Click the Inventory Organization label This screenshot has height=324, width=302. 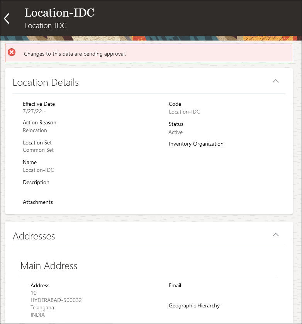point(196,144)
